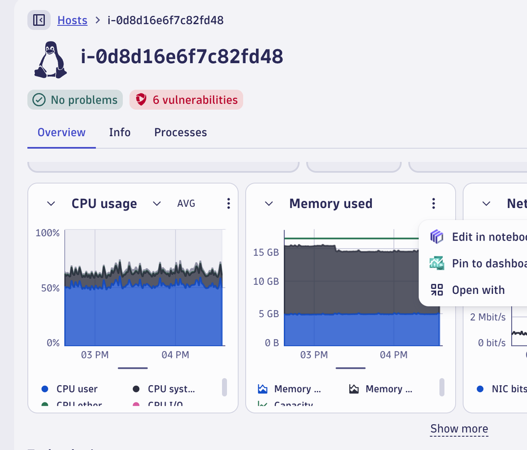Collapse the Memory used tile chevron
Image resolution: width=527 pixels, height=450 pixels.
tap(269, 204)
